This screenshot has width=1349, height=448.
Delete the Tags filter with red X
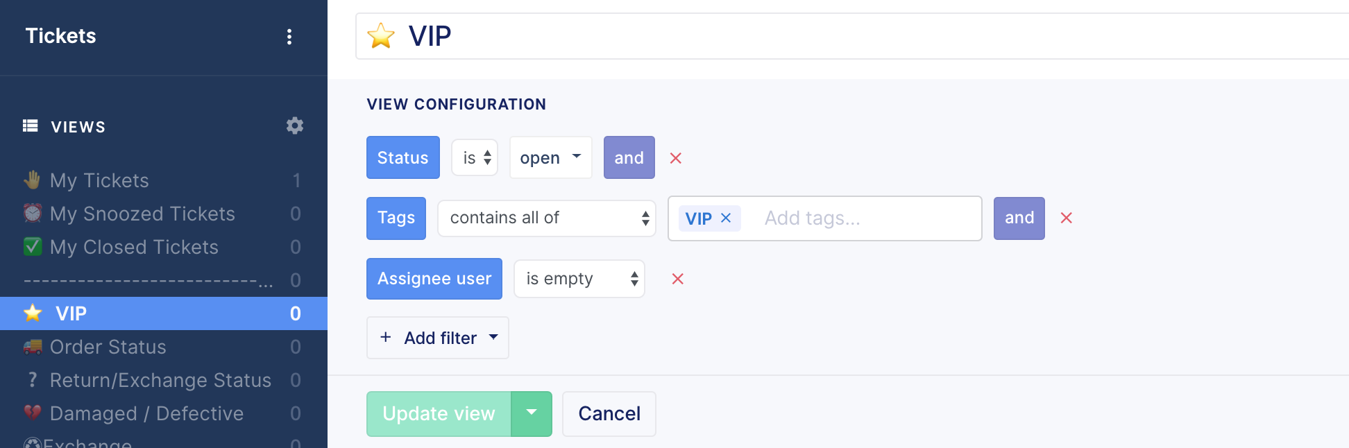(1067, 218)
